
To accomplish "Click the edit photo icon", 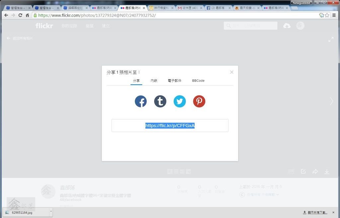I will (303, 172).
